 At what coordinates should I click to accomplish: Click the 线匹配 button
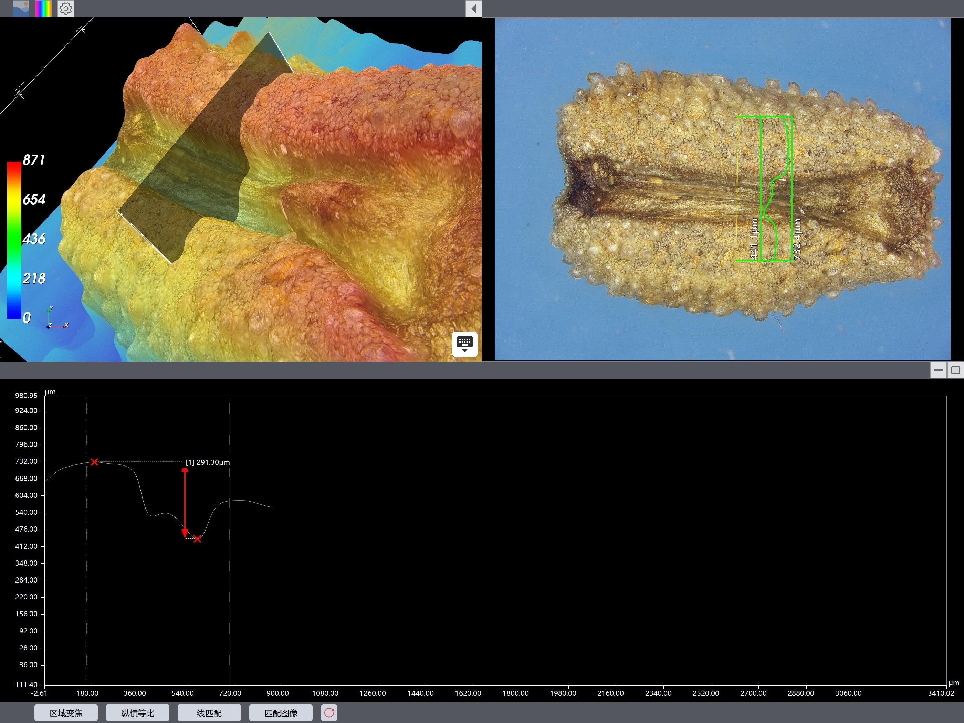(x=209, y=713)
